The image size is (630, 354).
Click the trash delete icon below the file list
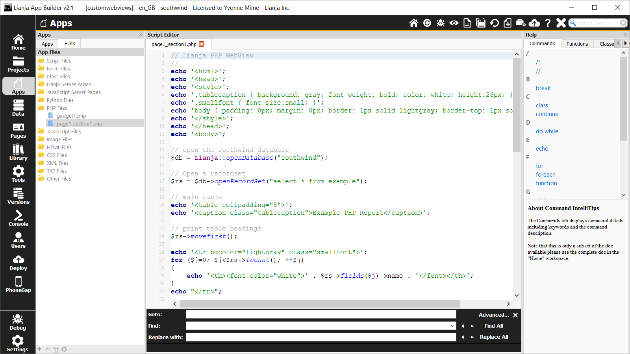click(56, 349)
